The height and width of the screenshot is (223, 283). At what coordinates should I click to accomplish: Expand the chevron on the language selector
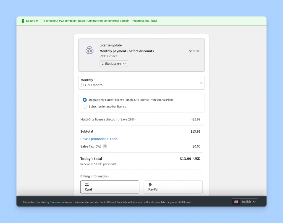click(254, 202)
